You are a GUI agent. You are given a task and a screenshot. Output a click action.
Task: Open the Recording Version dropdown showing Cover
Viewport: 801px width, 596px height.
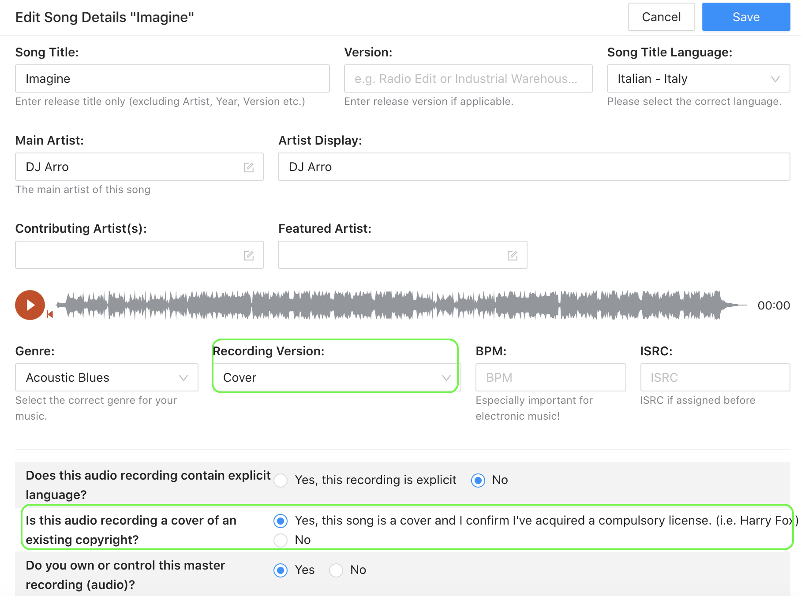point(337,377)
